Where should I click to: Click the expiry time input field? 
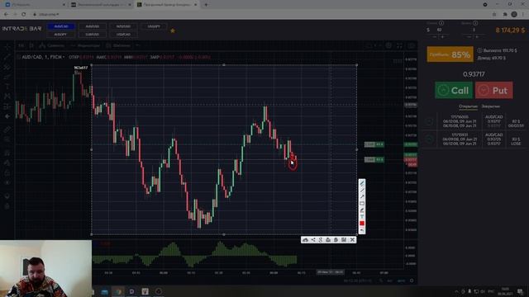click(x=474, y=30)
